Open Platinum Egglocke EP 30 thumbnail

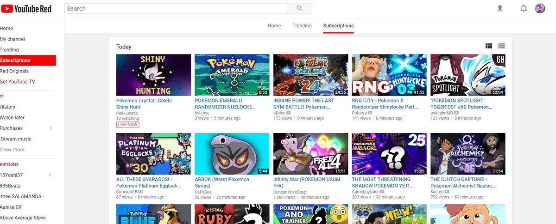click(x=153, y=154)
